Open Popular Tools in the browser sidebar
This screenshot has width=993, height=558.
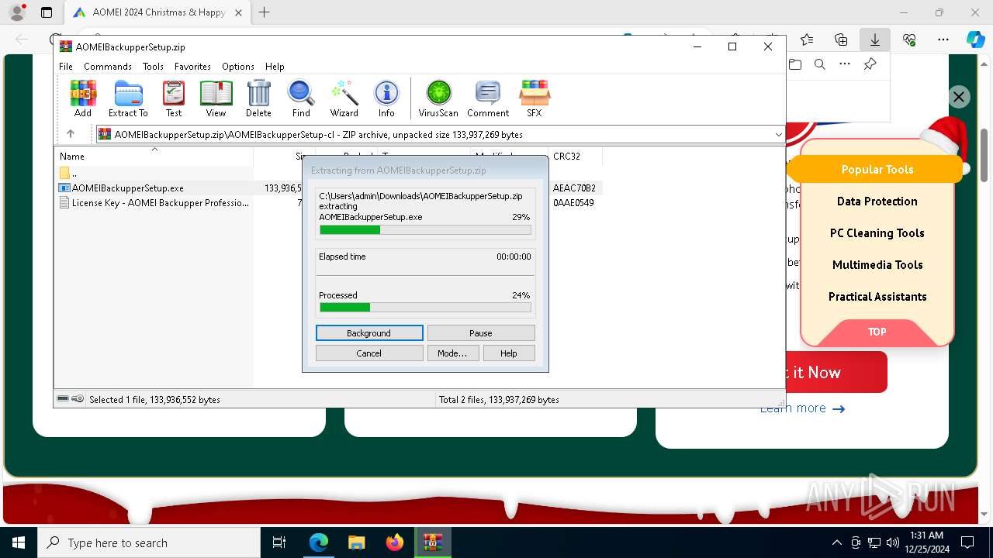(877, 170)
